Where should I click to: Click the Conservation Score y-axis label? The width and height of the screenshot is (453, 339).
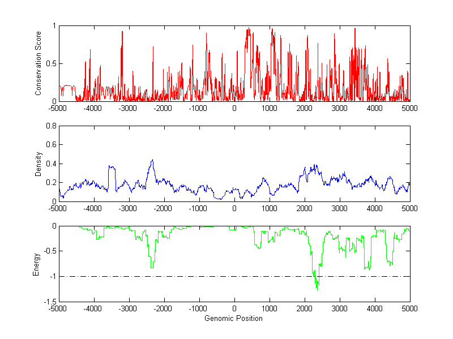(x=39, y=63)
